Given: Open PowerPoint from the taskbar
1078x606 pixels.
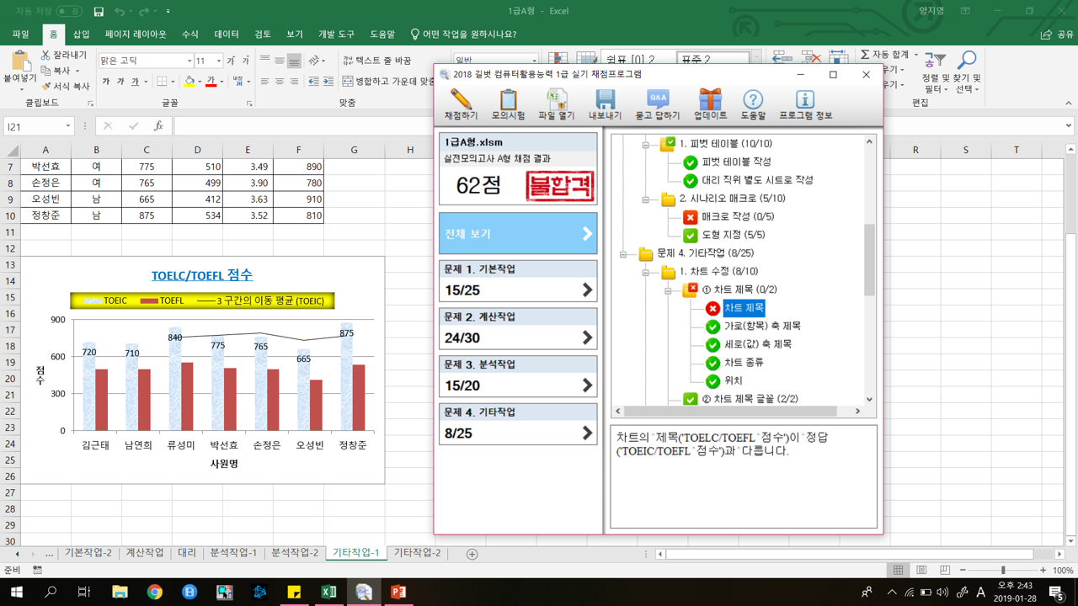Looking at the screenshot, I should coord(398,592).
